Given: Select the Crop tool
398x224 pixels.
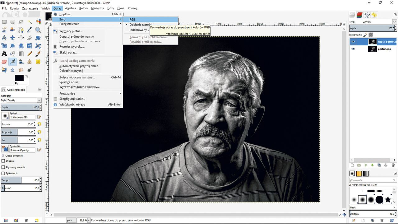Looking at the screenshot, I should tap(30, 38).
